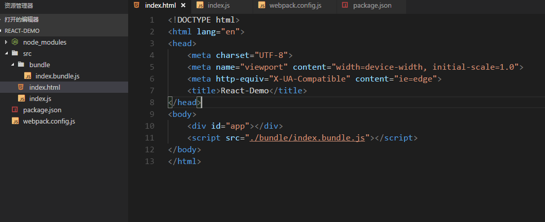Click the closing </body> tag
The image size is (545, 222).
(x=185, y=150)
